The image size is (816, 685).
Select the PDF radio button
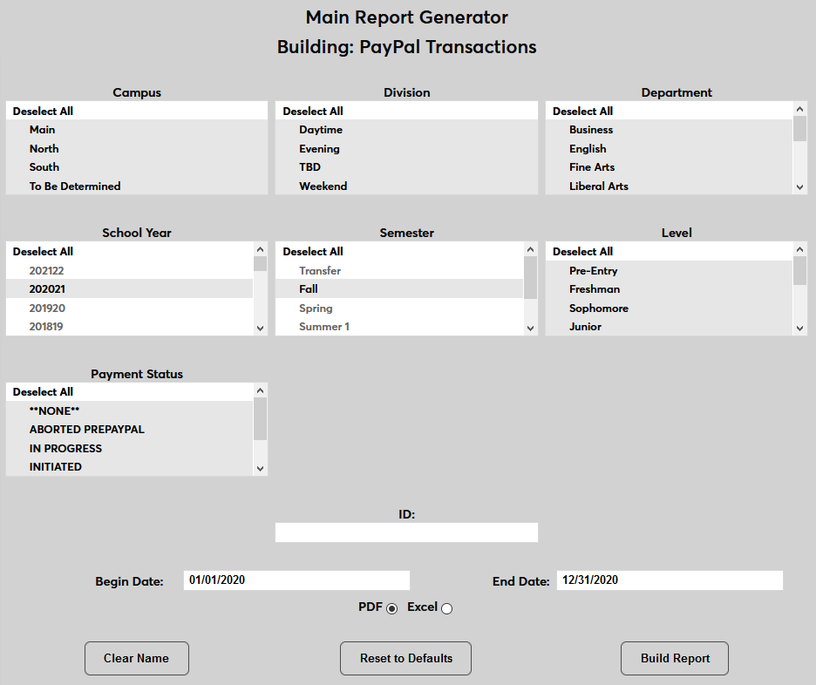[x=391, y=608]
